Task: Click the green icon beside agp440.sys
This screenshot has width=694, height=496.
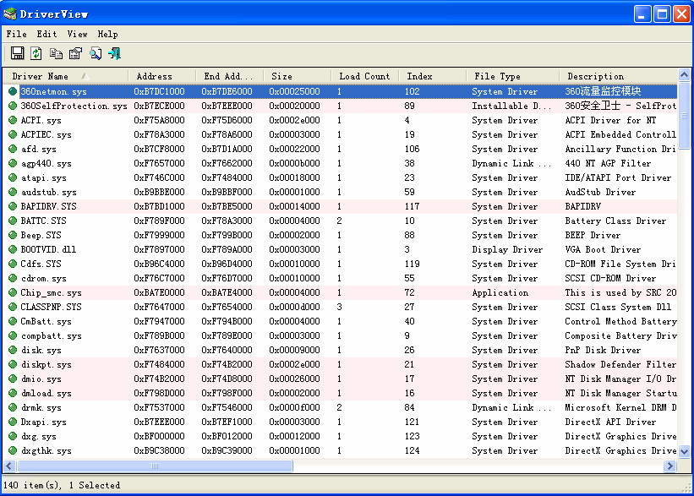Action: coord(13,163)
